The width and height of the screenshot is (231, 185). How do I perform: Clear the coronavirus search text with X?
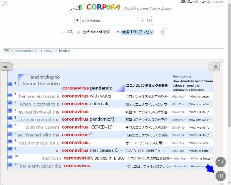tap(142, 20)
